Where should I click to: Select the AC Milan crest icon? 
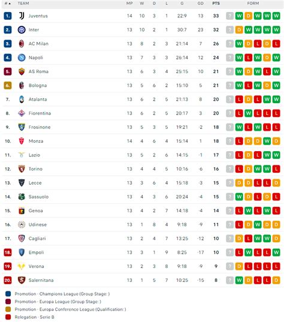click(x=22, y=44)
